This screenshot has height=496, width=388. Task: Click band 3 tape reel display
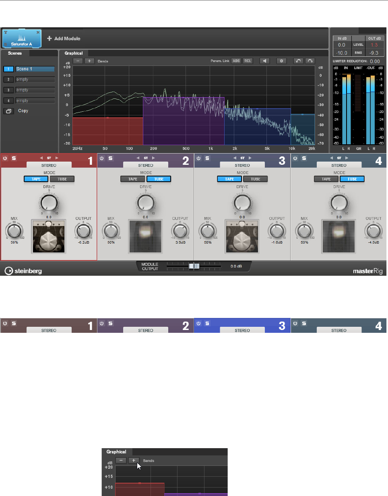(242, 236)
